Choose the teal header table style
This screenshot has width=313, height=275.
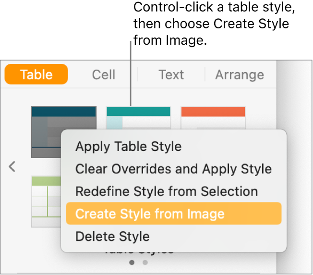138,116
